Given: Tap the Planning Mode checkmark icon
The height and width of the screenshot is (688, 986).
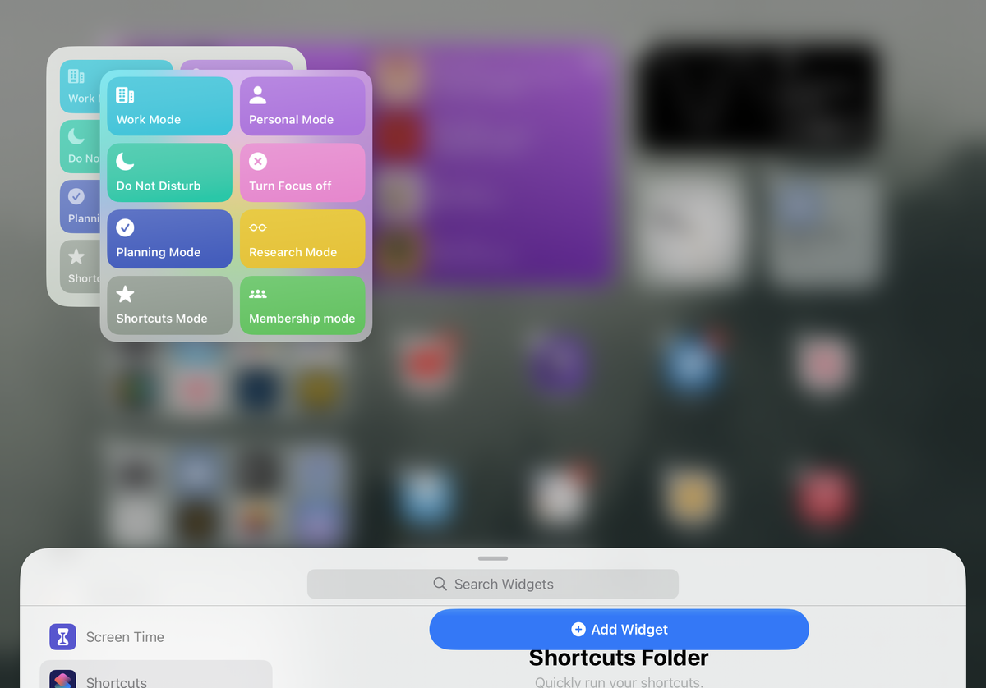Looking at the screenshot, I should [124, 227].
